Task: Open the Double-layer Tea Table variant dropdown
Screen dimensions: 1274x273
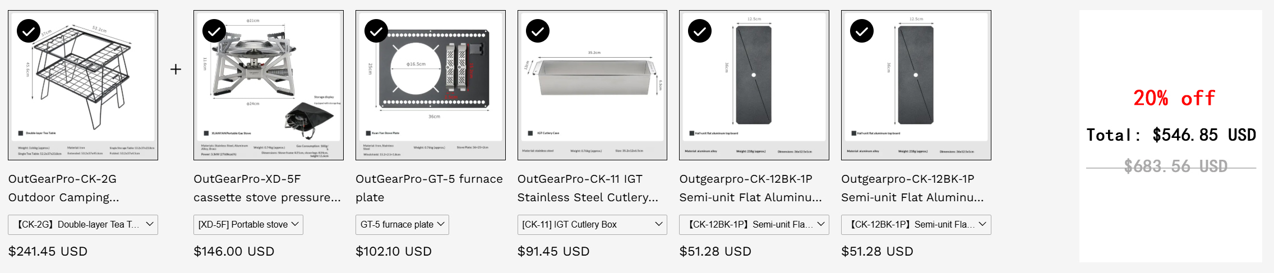Action: tap(83, 224)
